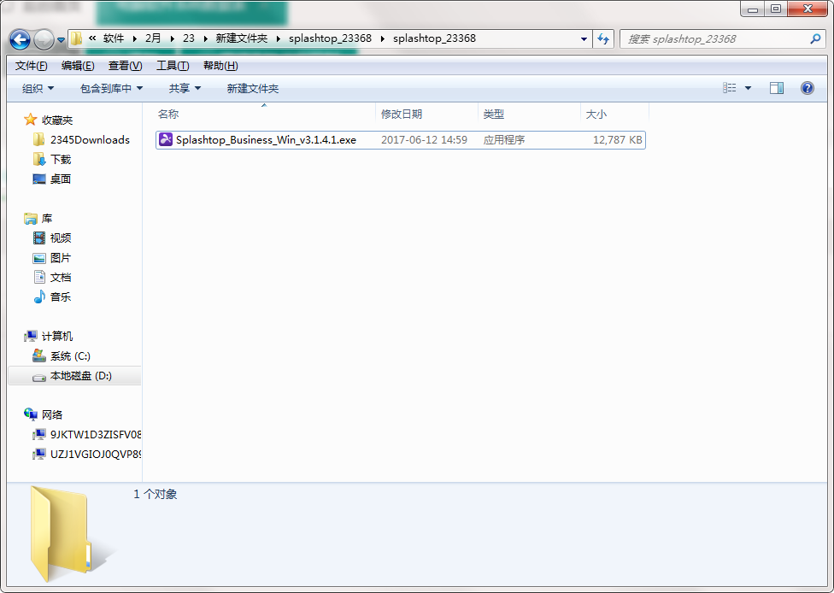The image size is (834, 593).
Task: Open the 包含到库中 dropdown
Action: coord(111,88)
